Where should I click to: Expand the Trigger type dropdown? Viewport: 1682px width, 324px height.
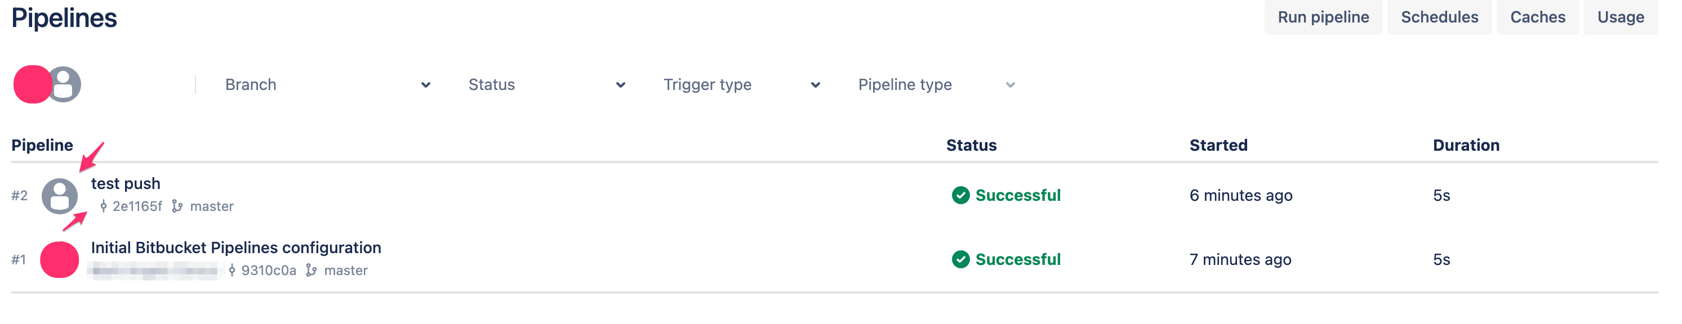[741, 85]
